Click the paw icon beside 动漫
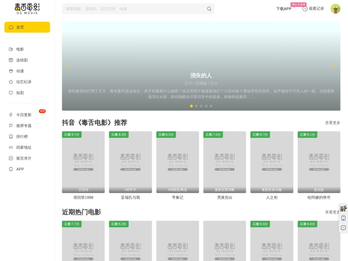348x261 pixels. [x=11, y=71]
